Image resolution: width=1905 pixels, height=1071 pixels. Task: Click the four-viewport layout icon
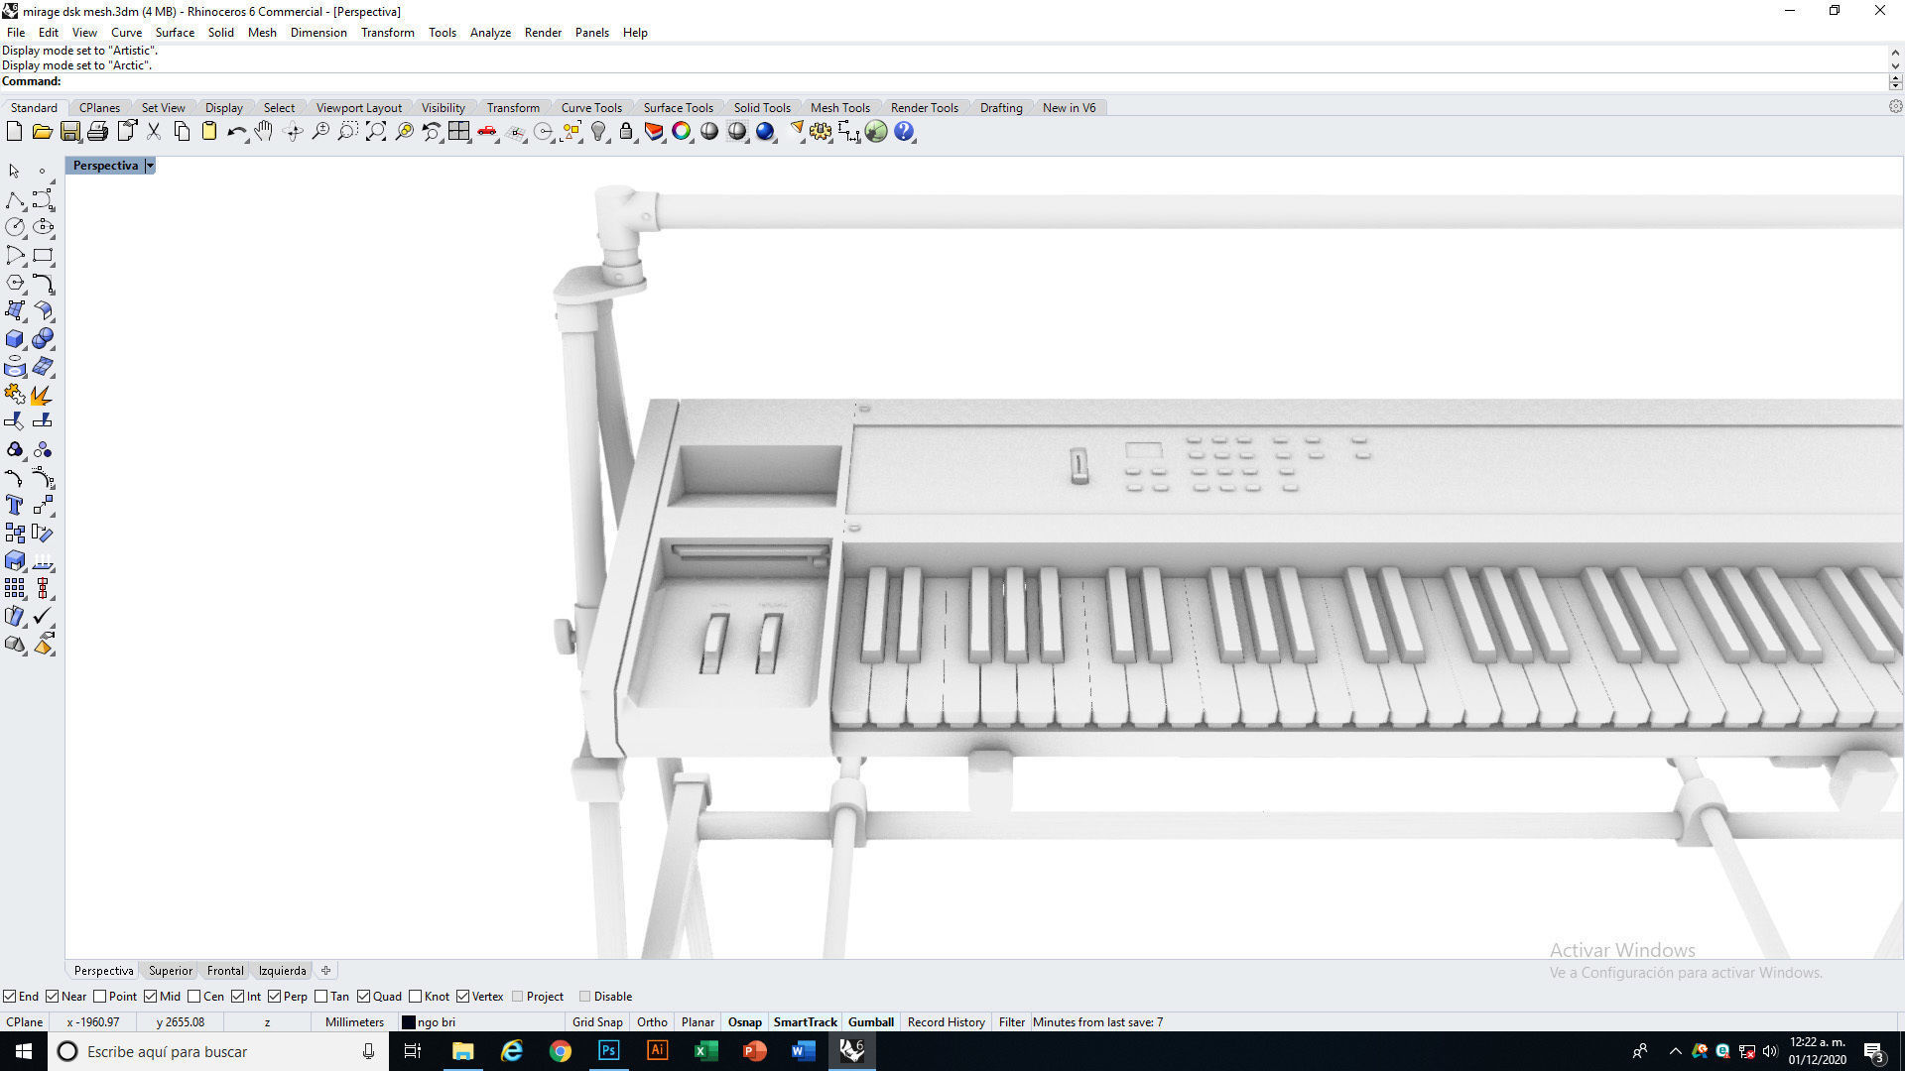point(458,132)
